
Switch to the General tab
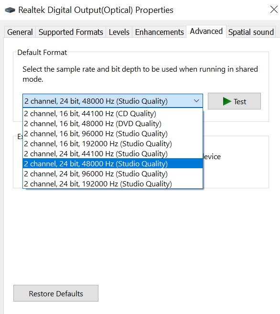(x=20, y=32)
